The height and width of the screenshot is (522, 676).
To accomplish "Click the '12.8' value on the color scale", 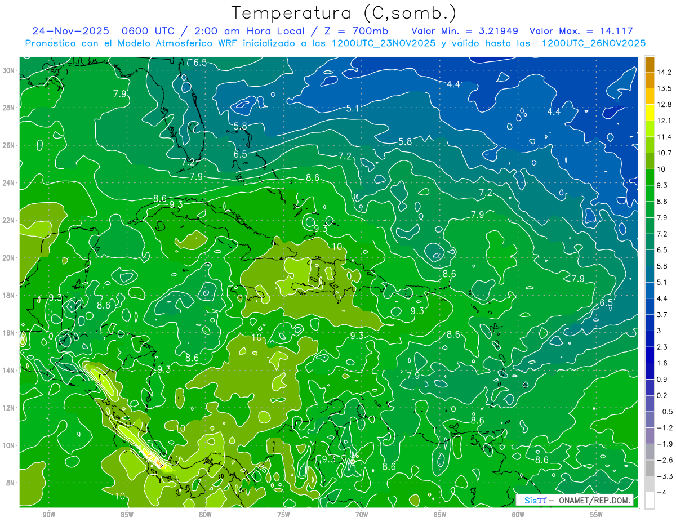I will tap(665, 105).
